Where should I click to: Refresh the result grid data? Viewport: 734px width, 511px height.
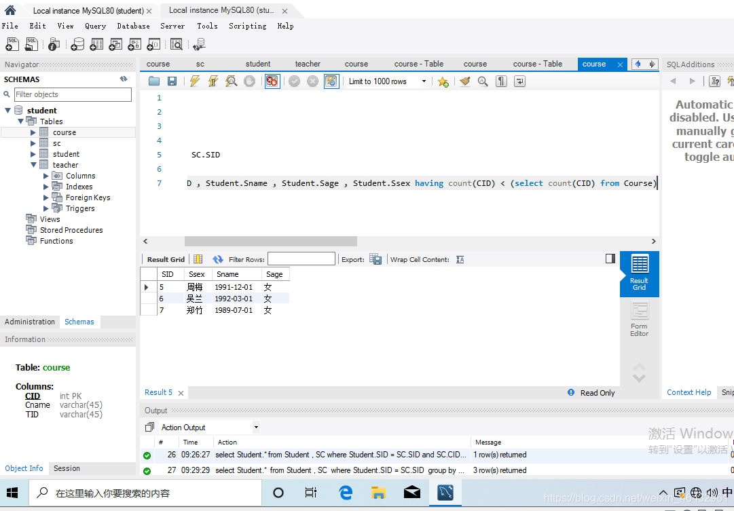218,259
